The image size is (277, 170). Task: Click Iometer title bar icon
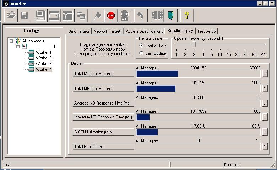(5, 4)
